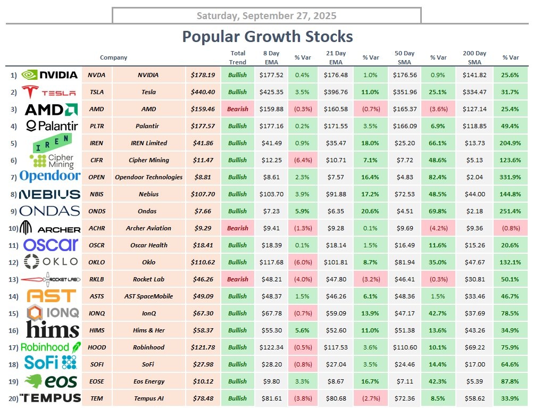Image resolution: width=533 pixels, height=408 pixels.
Task: Click the Total Trend column header
Action: (238, 57)
